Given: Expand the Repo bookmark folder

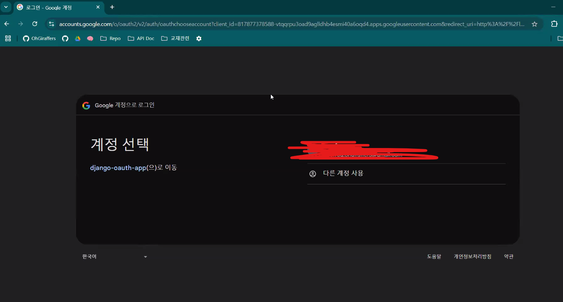Looking at the screenshot, I should click(x=110, y=38).
